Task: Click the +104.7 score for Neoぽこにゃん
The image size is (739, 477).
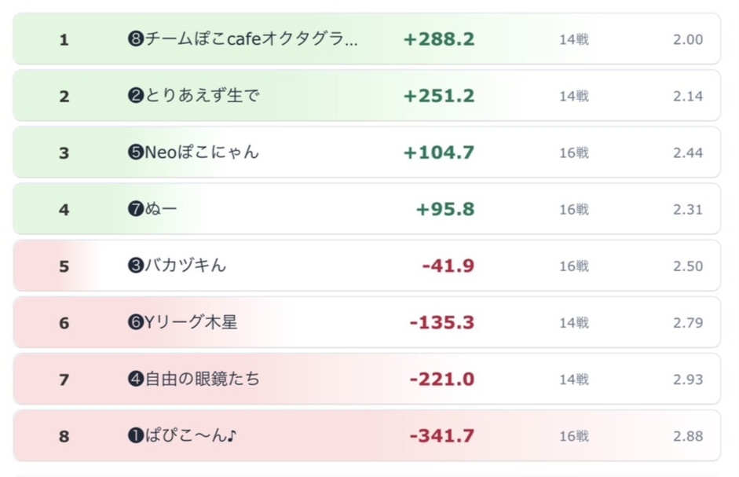Action: click(439, 152)
